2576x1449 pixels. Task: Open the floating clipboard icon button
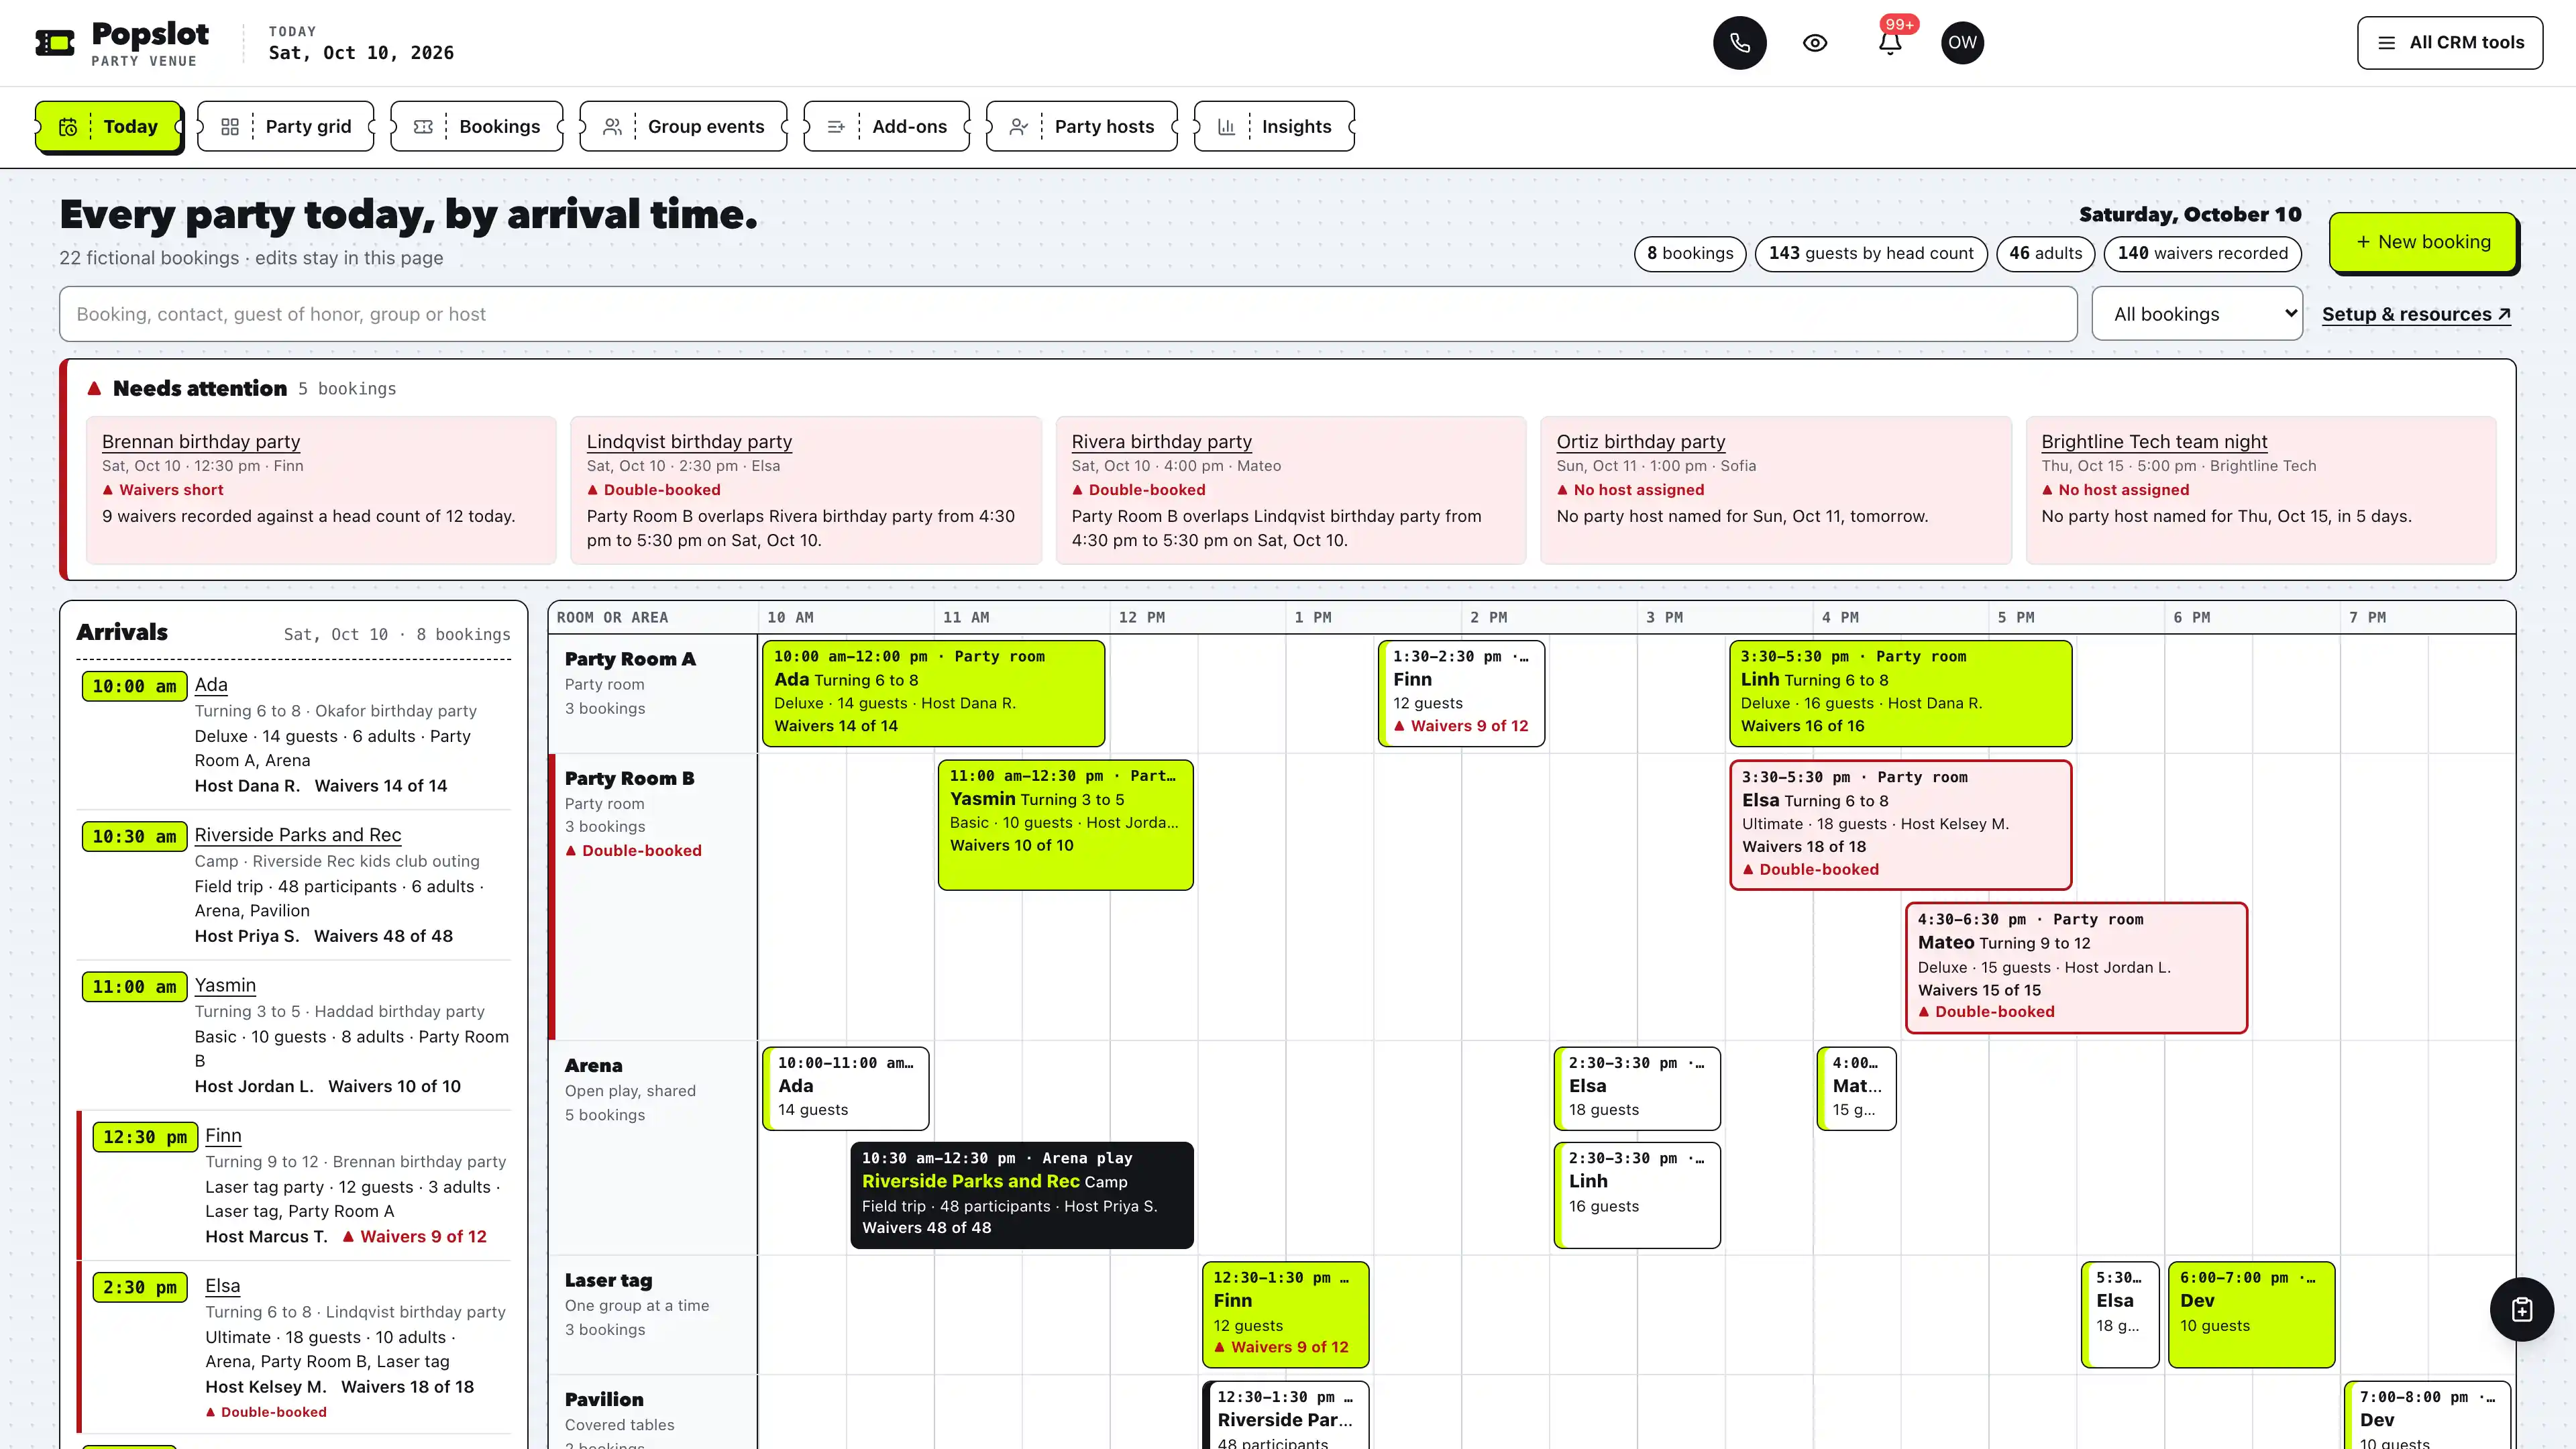point(2521,1309)
